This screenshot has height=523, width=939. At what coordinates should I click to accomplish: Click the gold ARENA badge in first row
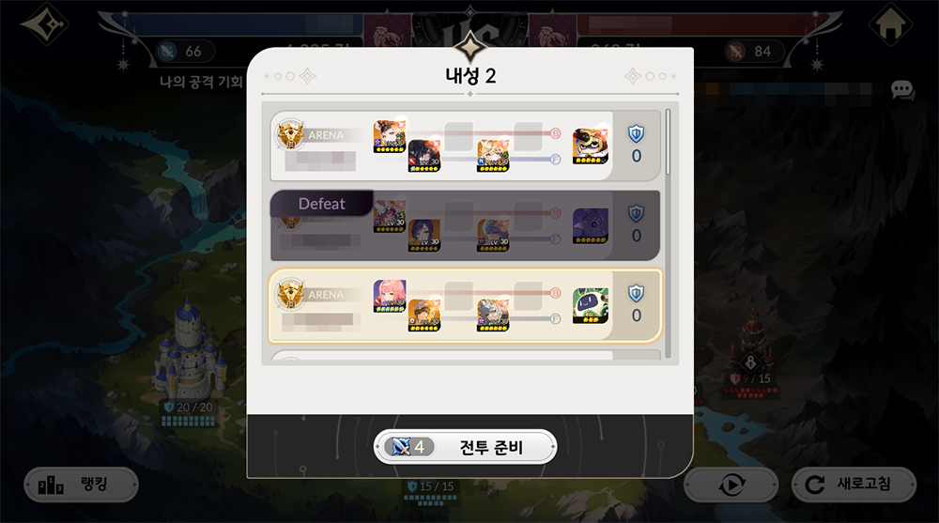tap(290, 135)
